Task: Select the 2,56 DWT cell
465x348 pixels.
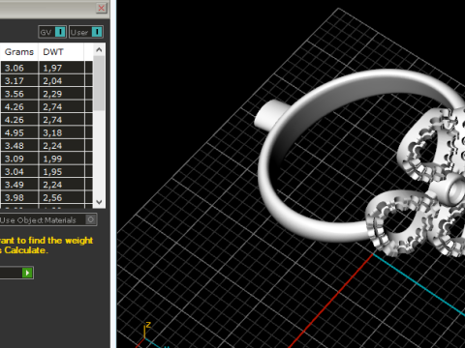Action: pos(61,197)
